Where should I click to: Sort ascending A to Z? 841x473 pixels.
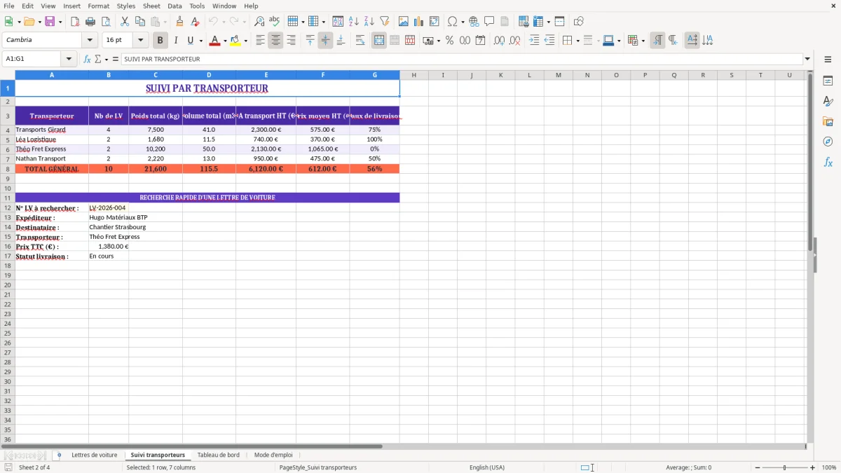click(354, 22)
